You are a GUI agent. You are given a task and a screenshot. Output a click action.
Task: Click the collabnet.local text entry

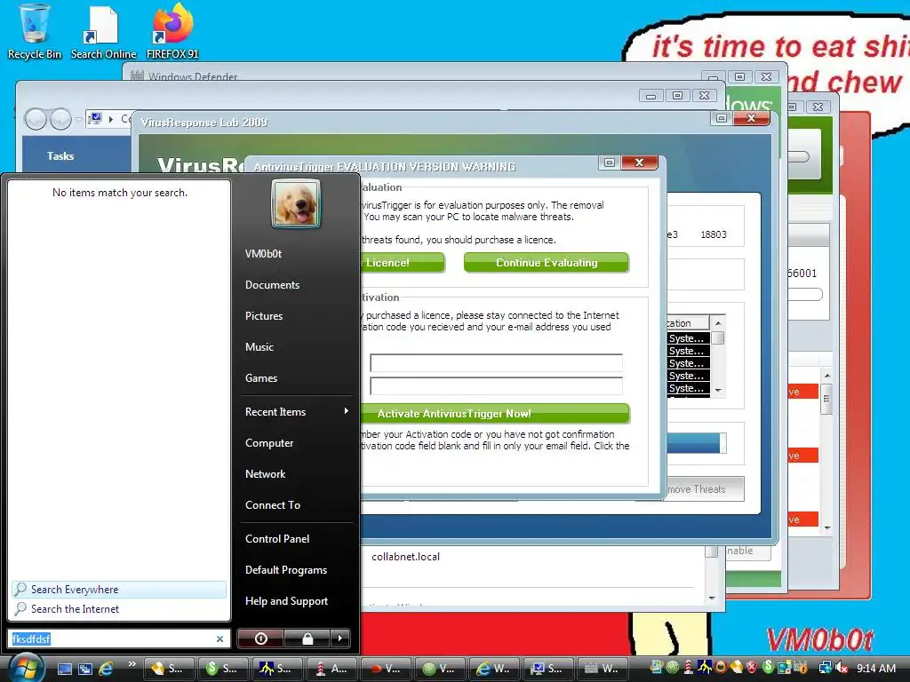(405, 557)
